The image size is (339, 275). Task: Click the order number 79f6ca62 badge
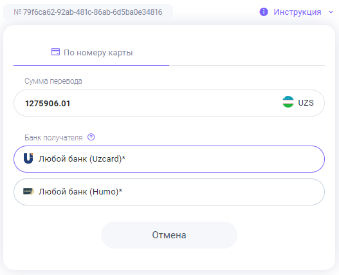[x=88, y=12]
